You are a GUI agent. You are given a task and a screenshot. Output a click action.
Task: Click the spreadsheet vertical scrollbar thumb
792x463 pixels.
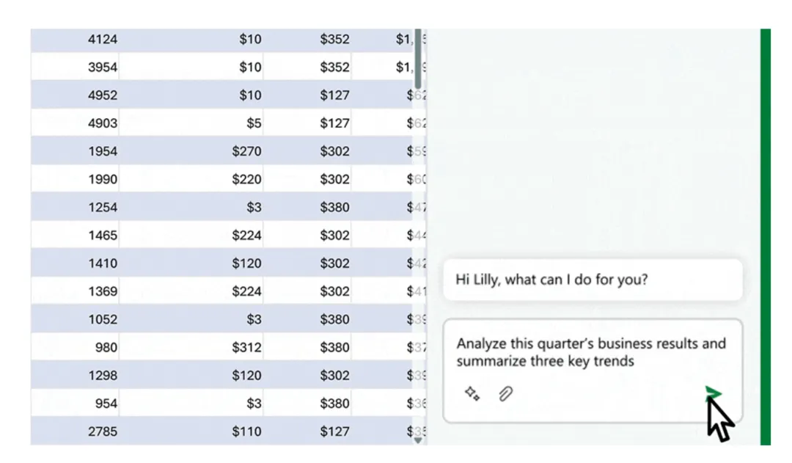point(418,59)
